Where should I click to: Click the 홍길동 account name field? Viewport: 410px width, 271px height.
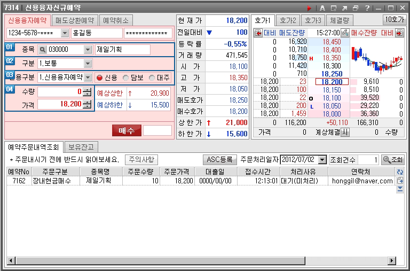(97, 33)
